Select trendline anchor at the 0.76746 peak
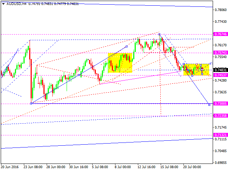 click(x=160, y=35)
